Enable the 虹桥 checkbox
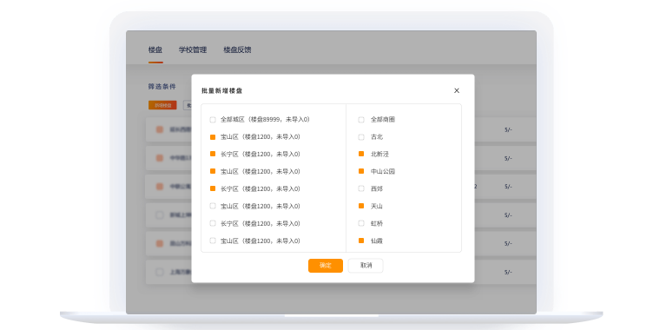This screenshot has width=660, height=330. [x=361, y=223]
